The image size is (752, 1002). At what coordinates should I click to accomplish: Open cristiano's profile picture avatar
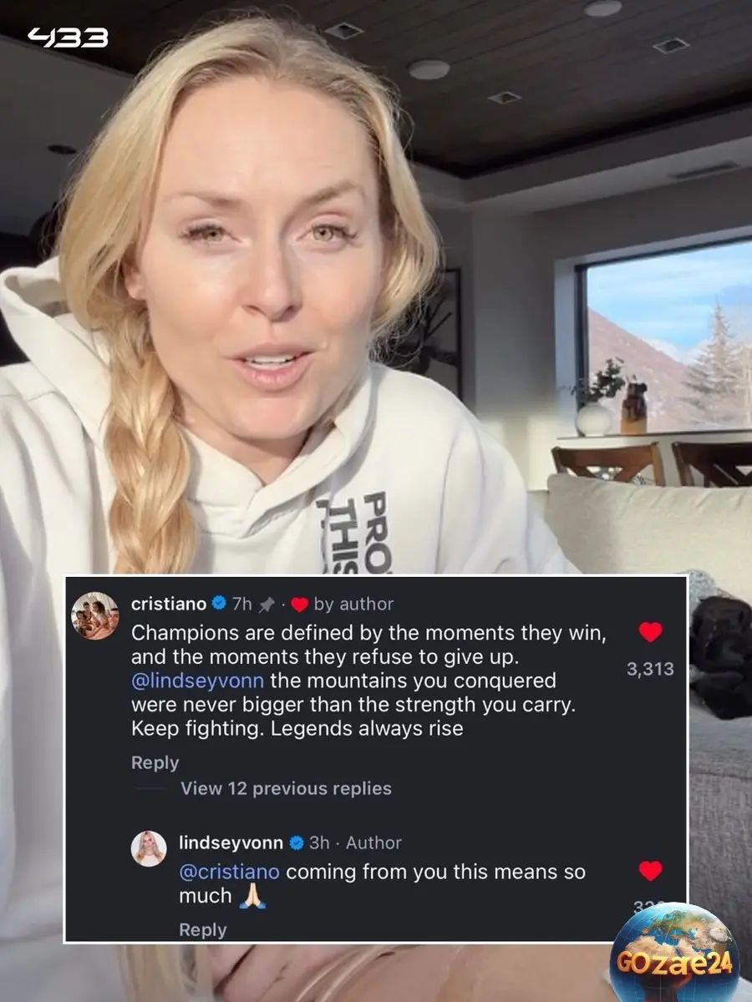(x=94, y=615)
